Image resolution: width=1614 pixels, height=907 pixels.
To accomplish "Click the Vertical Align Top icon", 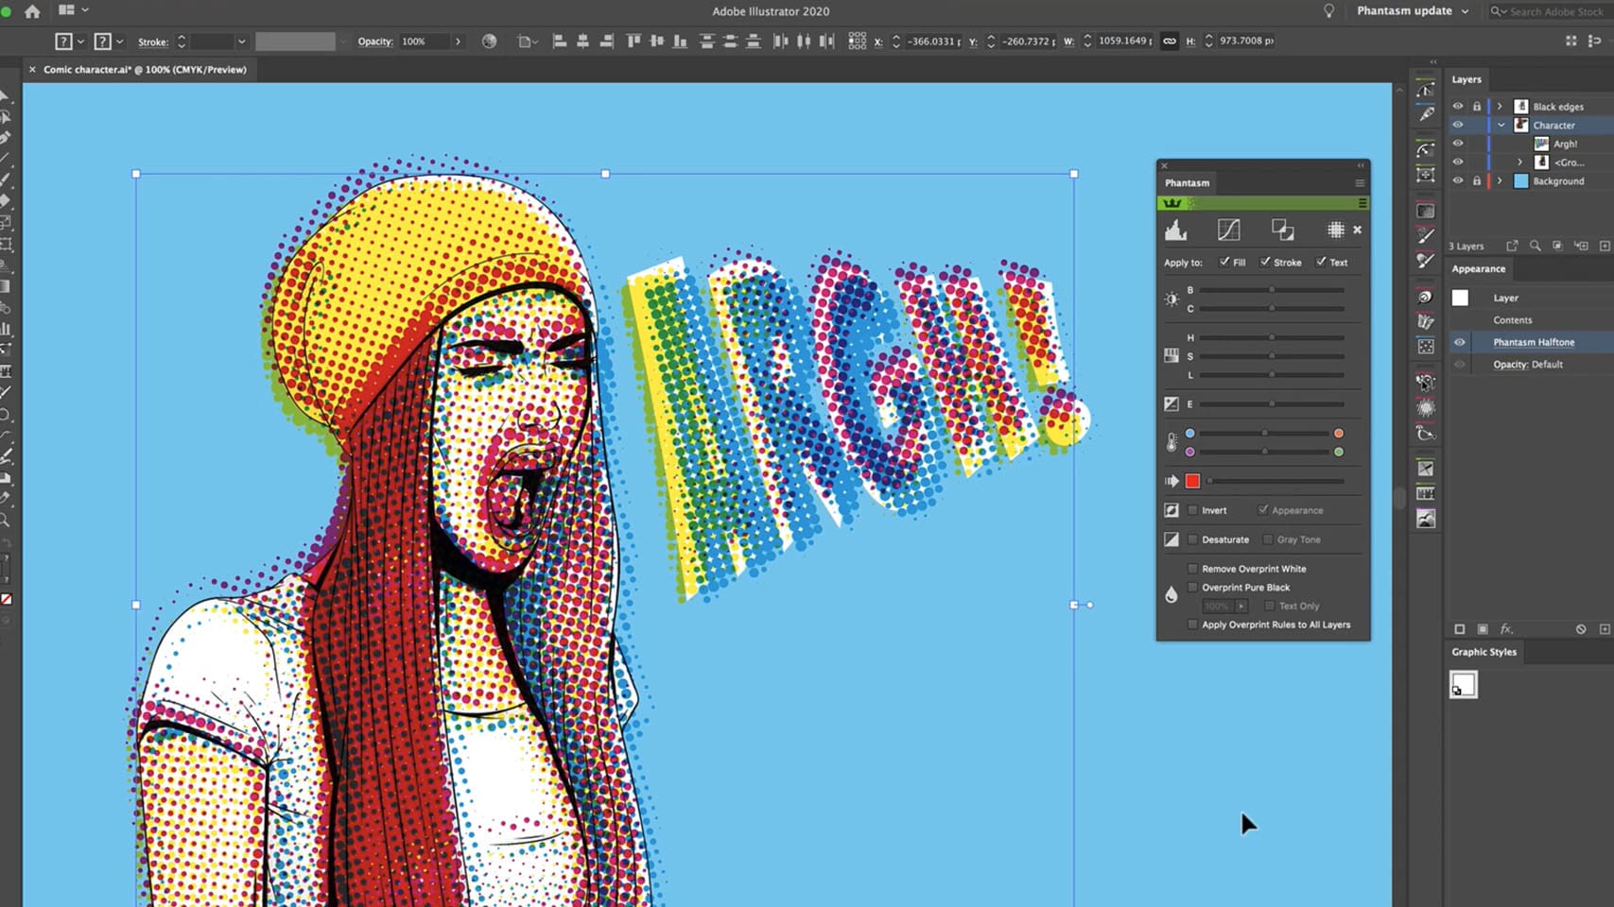I will pyautogui.click(x=633, y=41).
